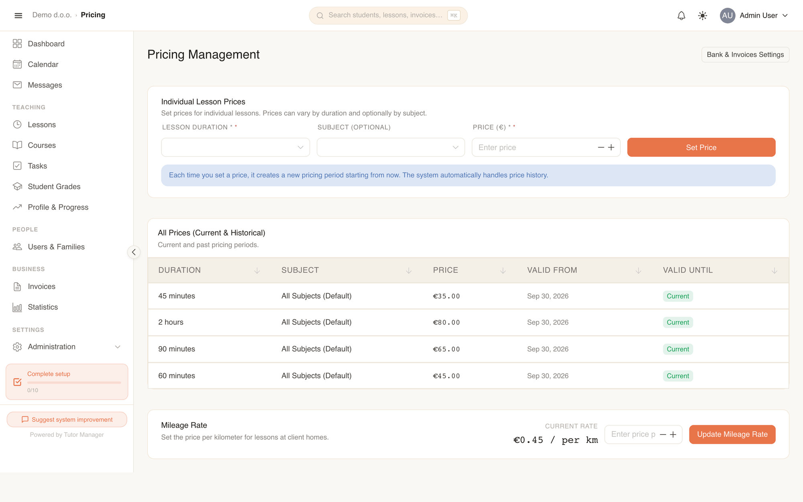Click the Courses book icon

coord(17,145)
